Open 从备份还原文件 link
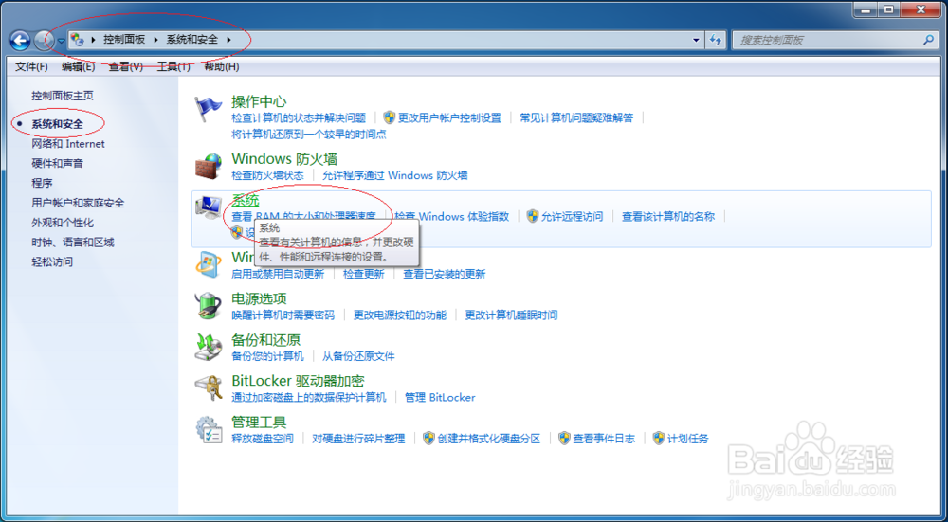This screenshot has width=948, height=522. (x=358, y=356)
